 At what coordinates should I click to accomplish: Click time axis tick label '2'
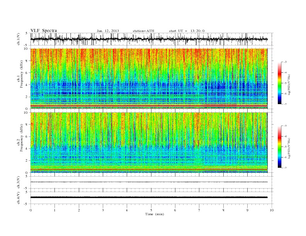click(79, 210)
